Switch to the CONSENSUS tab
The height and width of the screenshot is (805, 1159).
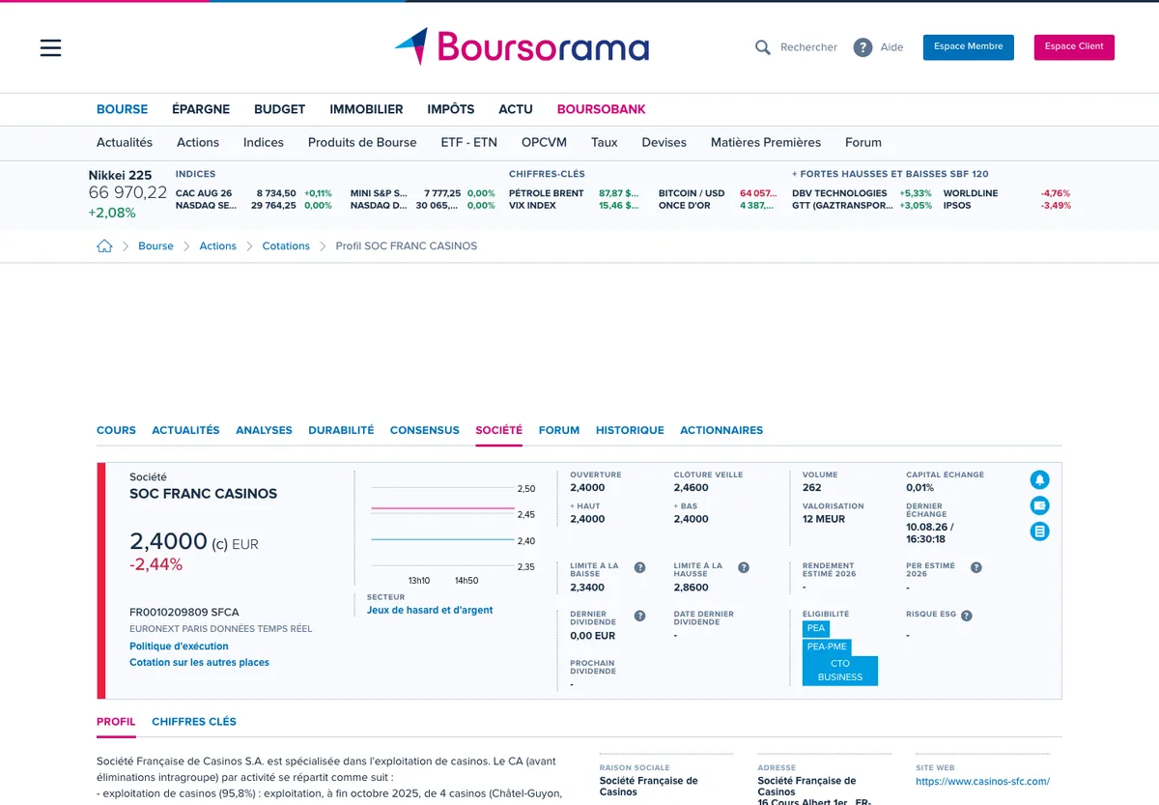pyautogui.click(x=425, y=430)
